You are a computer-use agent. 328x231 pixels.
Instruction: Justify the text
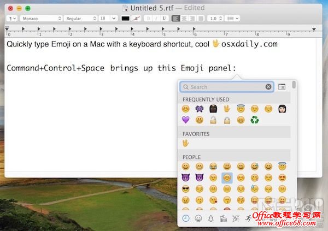[201, 19]
